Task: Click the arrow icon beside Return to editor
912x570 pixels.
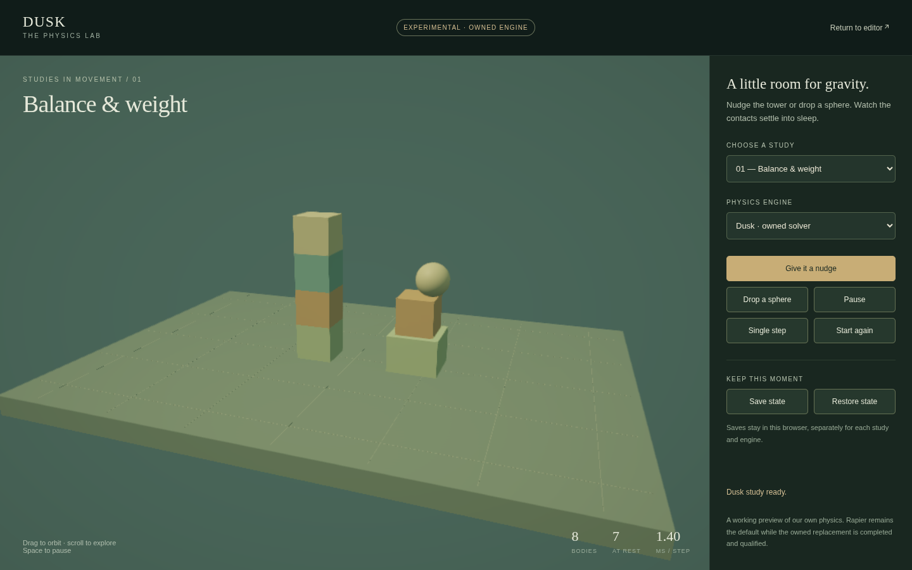Action: point(887,27)
